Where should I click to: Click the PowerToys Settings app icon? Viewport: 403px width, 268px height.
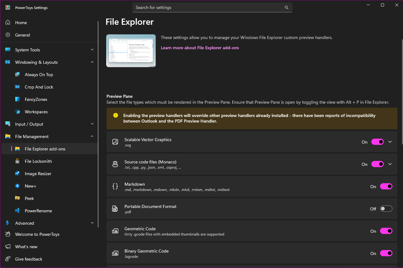[x=8, y=8]
